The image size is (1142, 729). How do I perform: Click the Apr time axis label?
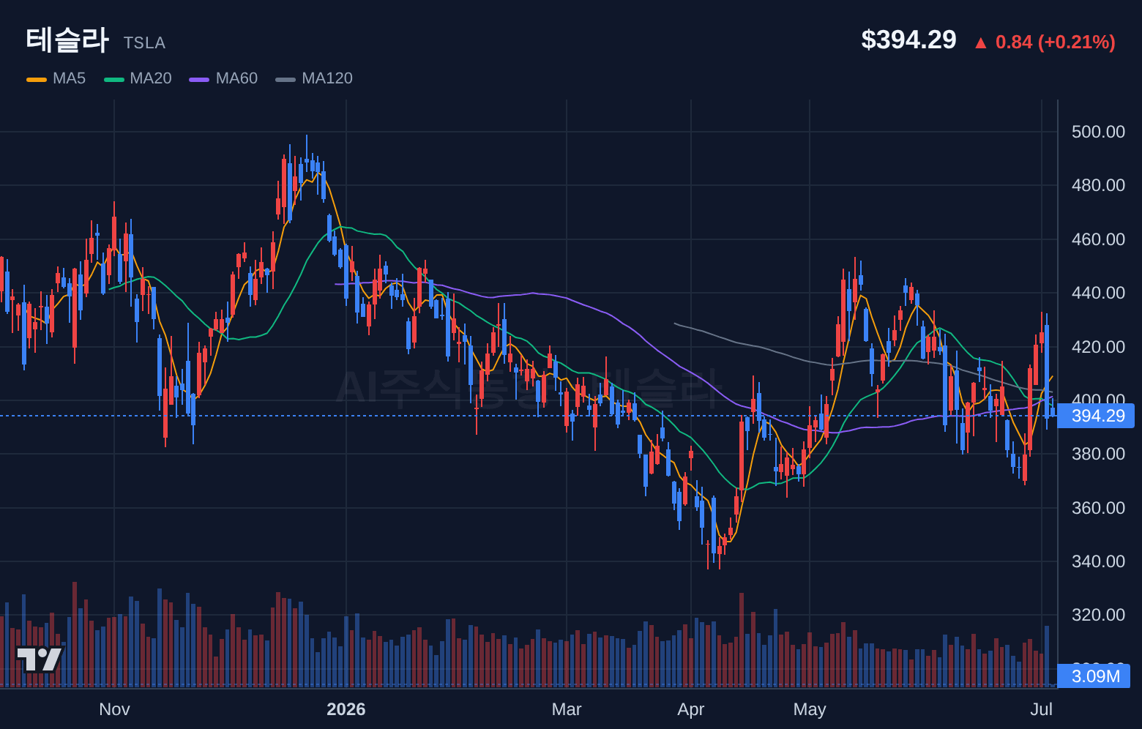click(x=691, y=709)
